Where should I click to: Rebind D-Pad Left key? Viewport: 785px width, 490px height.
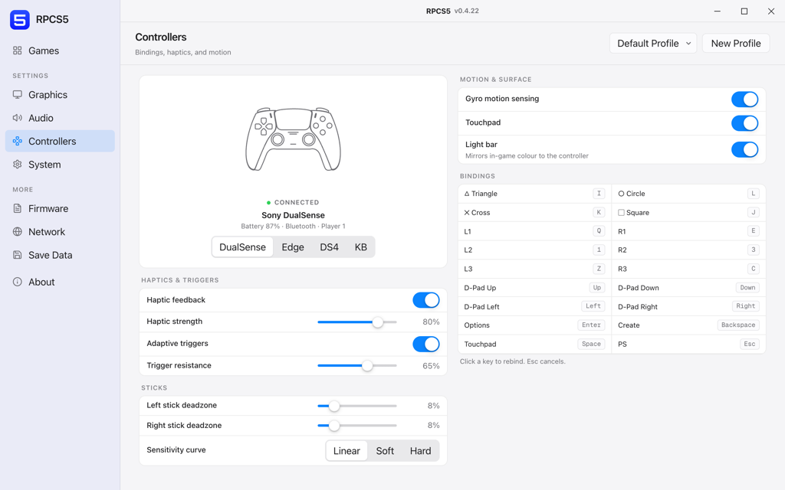(593, 306)
